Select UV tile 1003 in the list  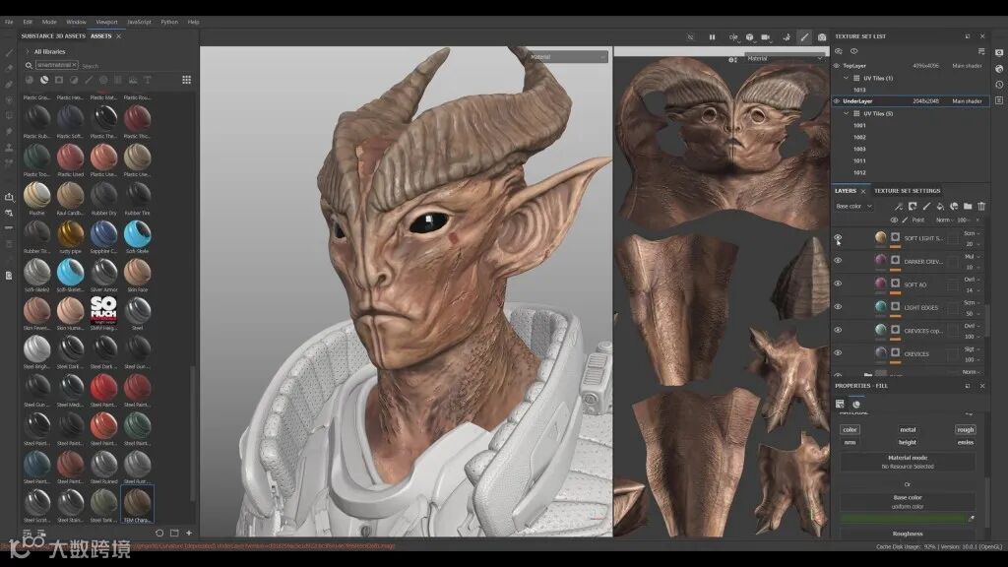pyautogui.click(x=858, y=149)
